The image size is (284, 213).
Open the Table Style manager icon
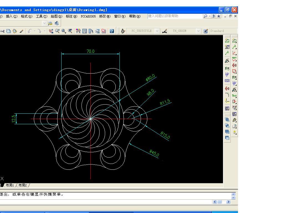[206, 31]
